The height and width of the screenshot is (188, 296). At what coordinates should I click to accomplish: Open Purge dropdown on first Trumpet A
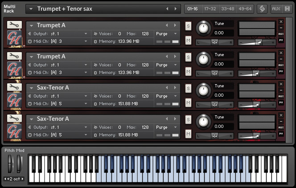coord(175,34)
